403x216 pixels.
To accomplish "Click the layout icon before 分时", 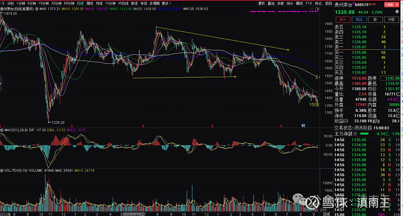I will [3, 4].
